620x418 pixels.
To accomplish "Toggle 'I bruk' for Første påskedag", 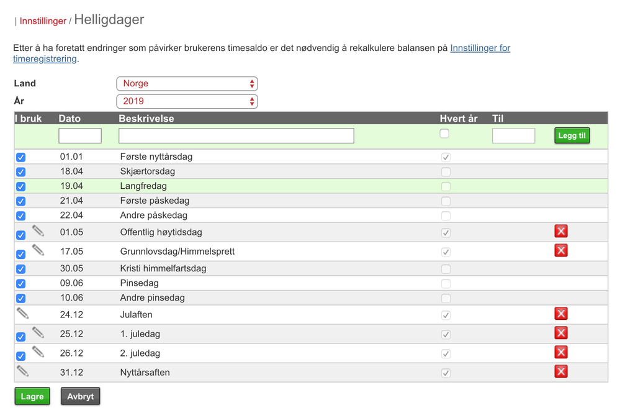I will coord(21,201).
